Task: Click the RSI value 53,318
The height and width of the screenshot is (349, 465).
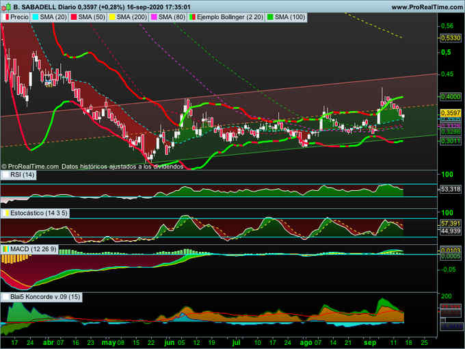Action: coord(450,189)
